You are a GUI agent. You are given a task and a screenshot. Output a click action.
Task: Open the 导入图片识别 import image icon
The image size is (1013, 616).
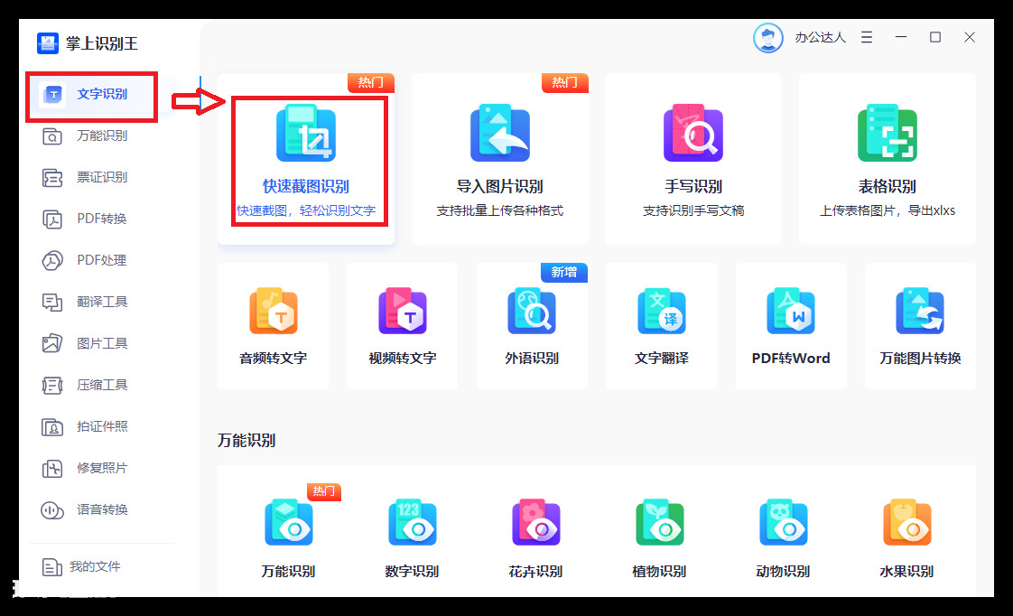click(x=499, y=133)
